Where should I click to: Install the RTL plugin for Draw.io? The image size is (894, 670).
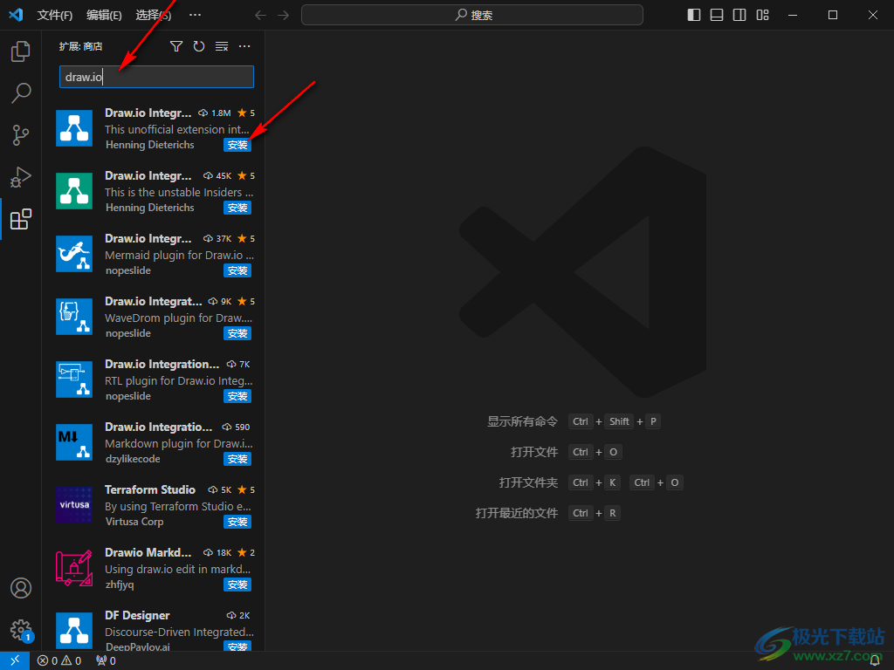coord(237,396)
